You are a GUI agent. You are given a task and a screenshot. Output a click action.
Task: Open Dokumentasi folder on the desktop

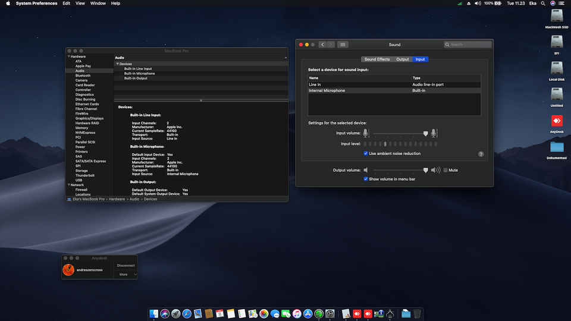click(x=557, y=150)
